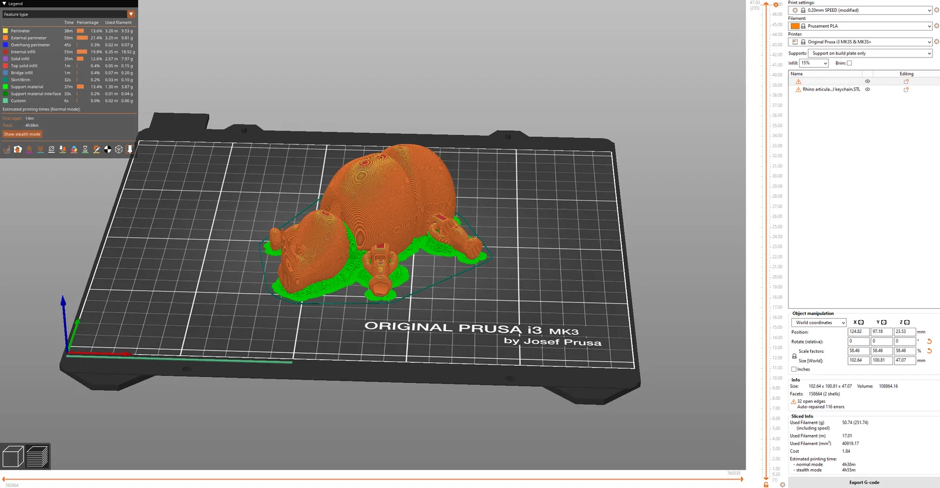Viewport: 940px width, 488px height.
Task: Enable the Brim checkbox
Action: pyautogui.click(x=850, y=63)
